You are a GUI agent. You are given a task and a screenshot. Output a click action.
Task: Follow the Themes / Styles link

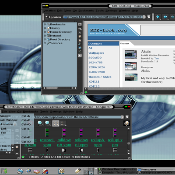pos(100,77)
